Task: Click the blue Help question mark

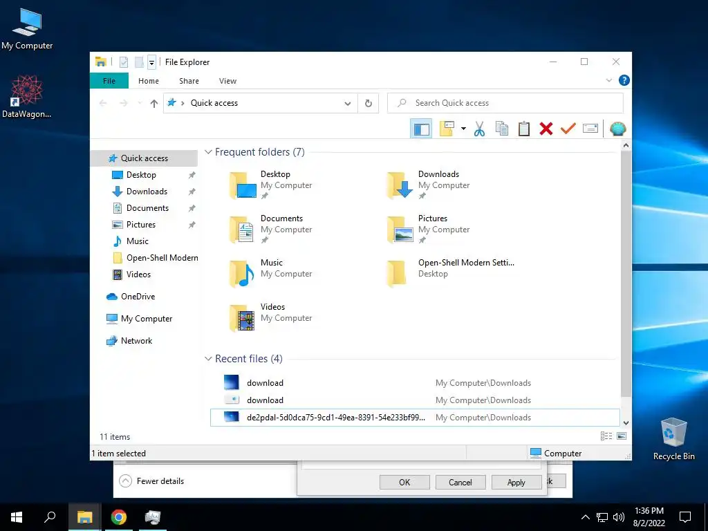Action: (624, 80)
